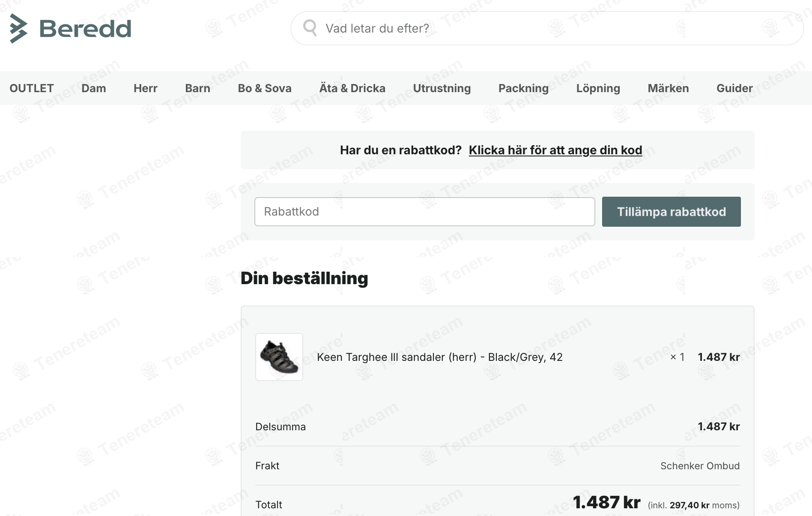The image size is (812, 516).
Task: Click the '× 1' quantity text
Action: coord(677,357)
